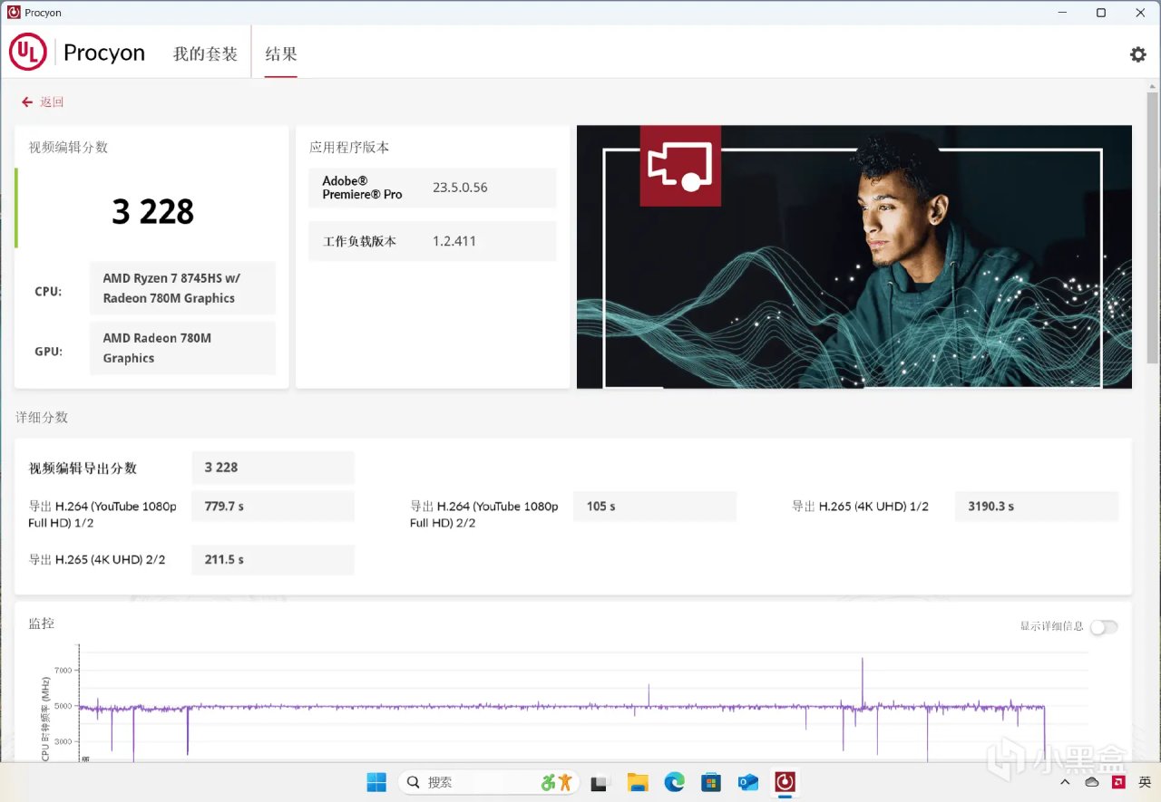Click the back arrow labeled 返回
The image size is (1161, 802).
click(x=43, y=102)
